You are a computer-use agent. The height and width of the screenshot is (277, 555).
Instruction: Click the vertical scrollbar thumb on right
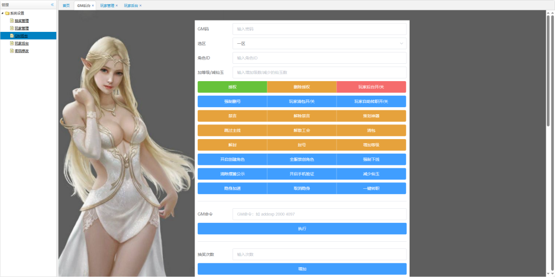[x=548, y=71]
